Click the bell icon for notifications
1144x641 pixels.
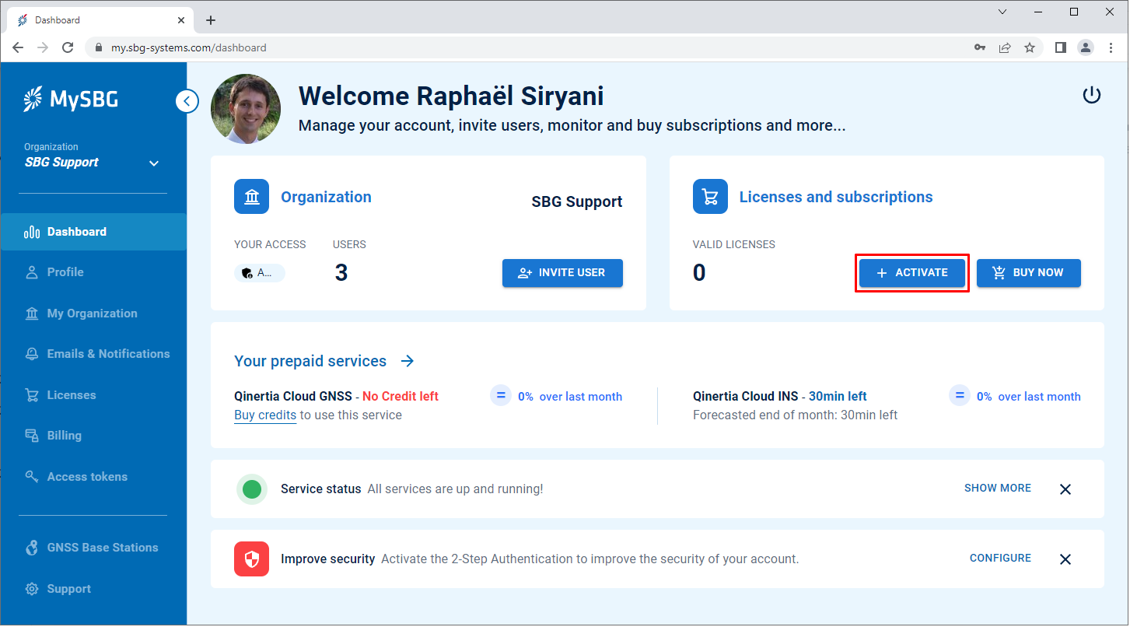pos(32,354)
